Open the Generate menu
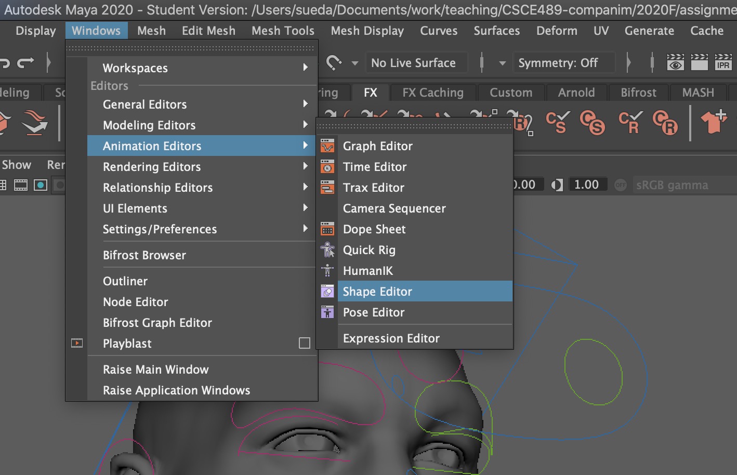Image resolution: width=737 pixels, height=475 pixels. coord(649,31)
